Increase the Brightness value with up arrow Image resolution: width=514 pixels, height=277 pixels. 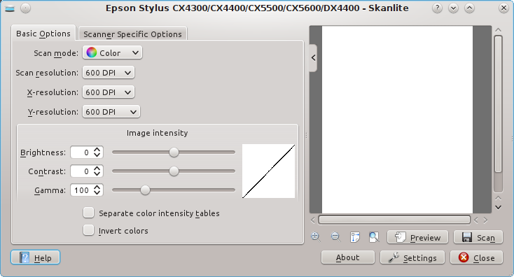[97, 149]
